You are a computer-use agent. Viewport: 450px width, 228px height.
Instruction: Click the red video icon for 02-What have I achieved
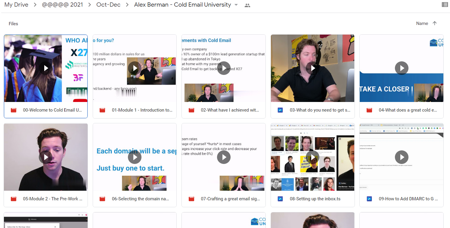pyautogui.click(x=191, y=110)
